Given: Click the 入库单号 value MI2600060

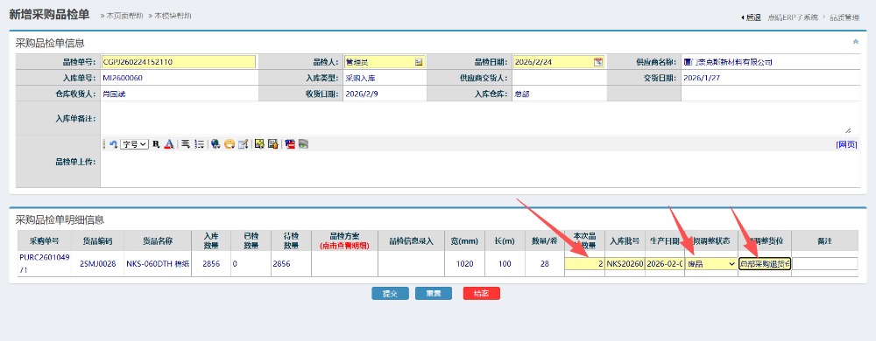Looking at the screenshot, I should tap(123, 78).
